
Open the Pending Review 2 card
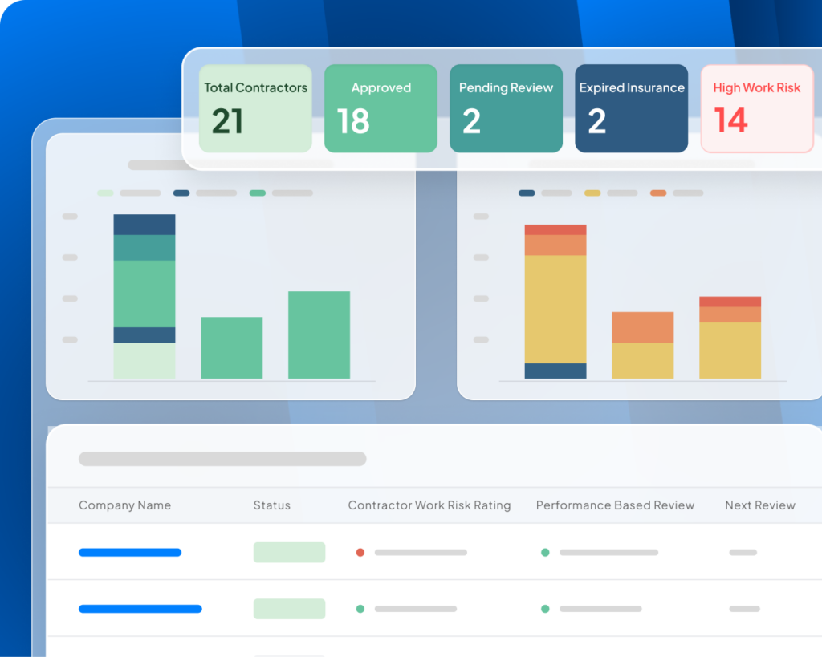click(x=506, y=108)
